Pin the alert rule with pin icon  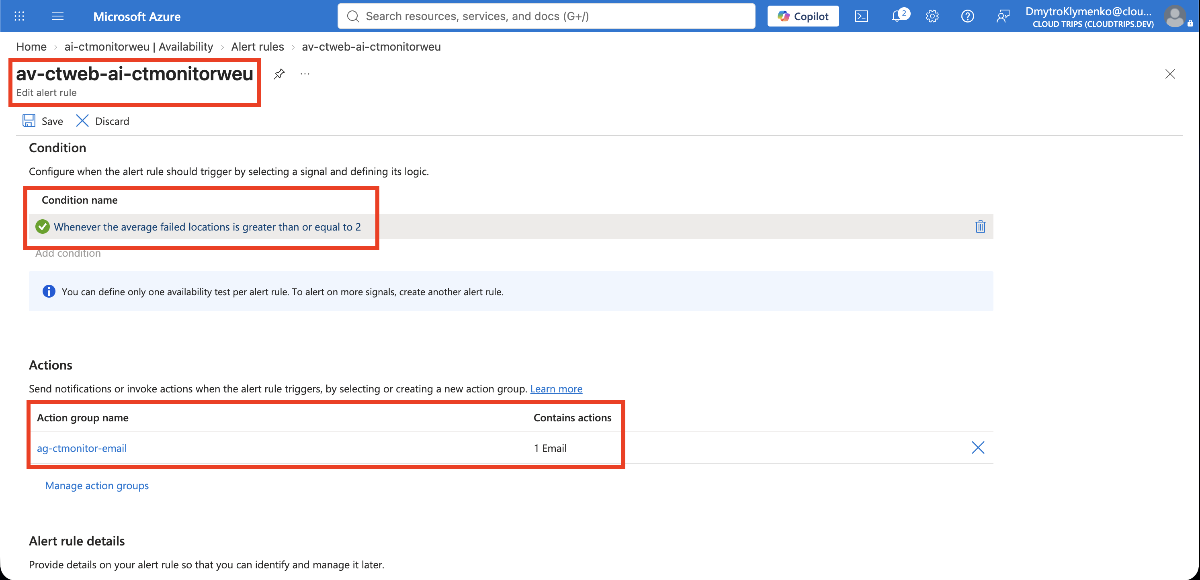[279, 74]
